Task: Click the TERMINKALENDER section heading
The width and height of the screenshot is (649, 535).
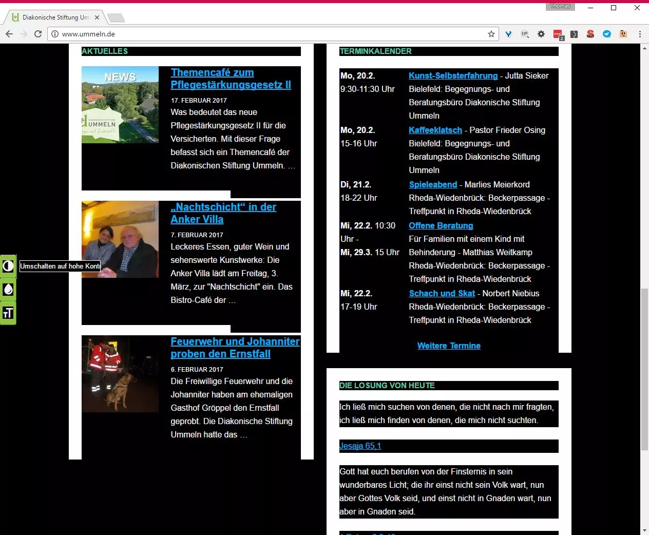Action: pos(376,51)
